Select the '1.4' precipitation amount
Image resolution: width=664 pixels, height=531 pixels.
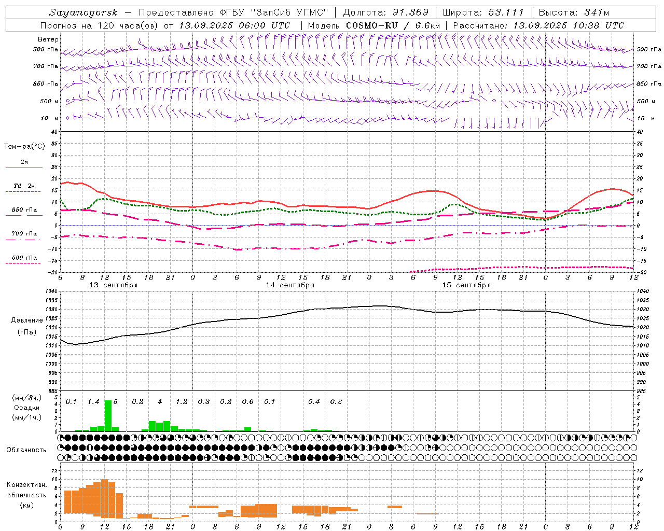(93, 402)
